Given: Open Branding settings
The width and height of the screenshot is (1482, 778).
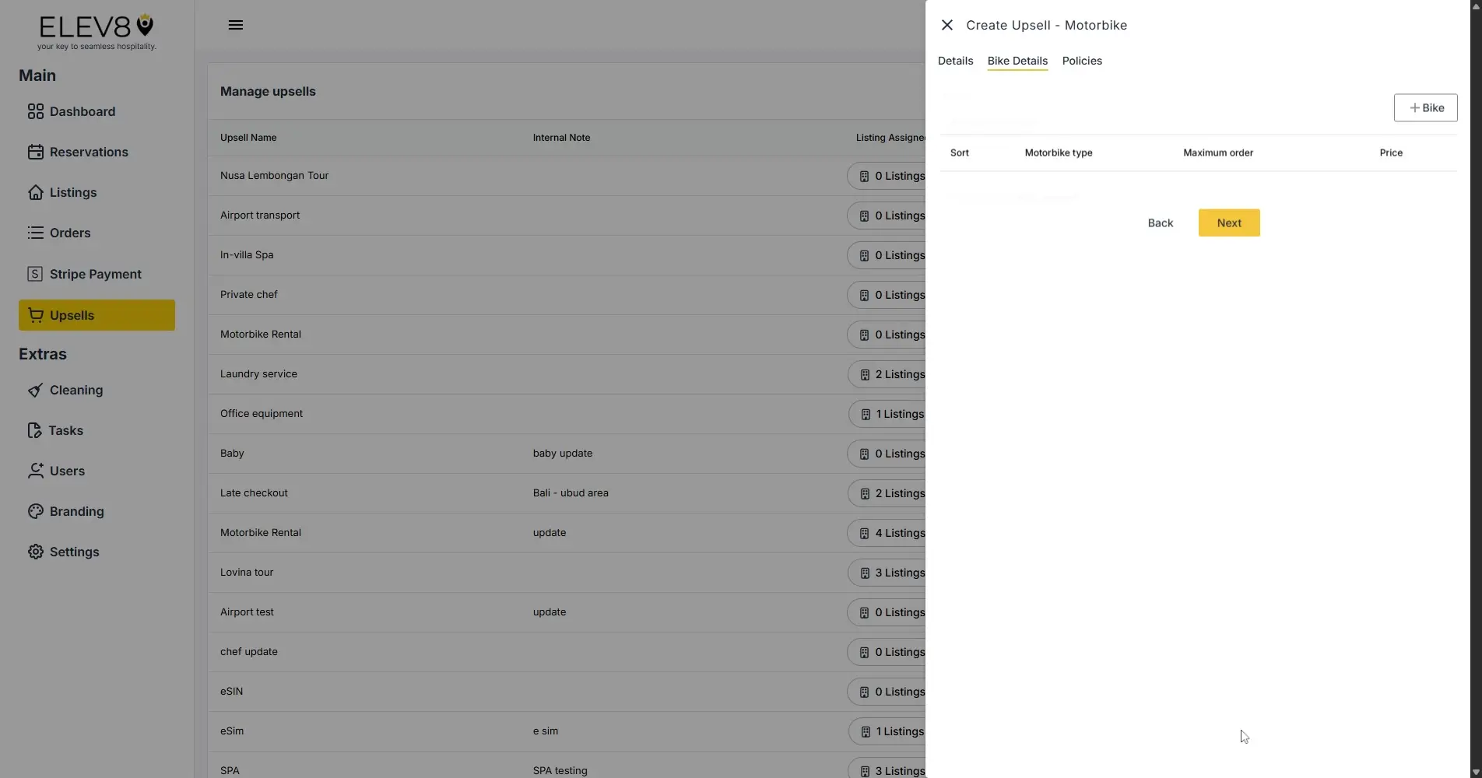Looking at the screenshot, I should tap(76, 511).
